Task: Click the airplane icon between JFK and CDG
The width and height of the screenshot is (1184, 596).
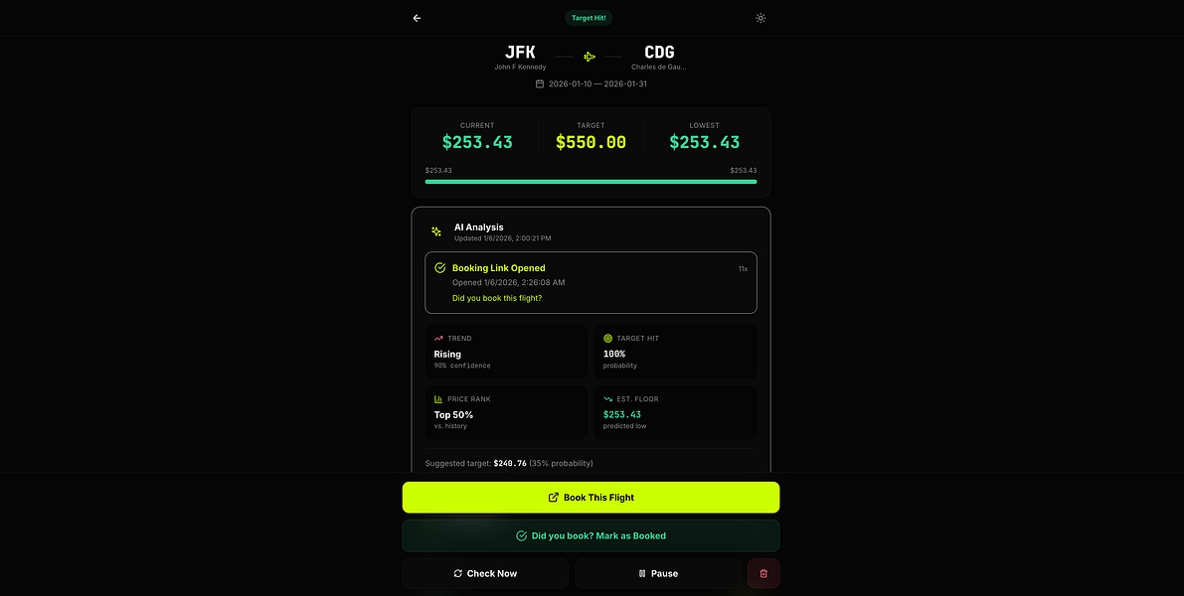Action: [x=590, y=57]
